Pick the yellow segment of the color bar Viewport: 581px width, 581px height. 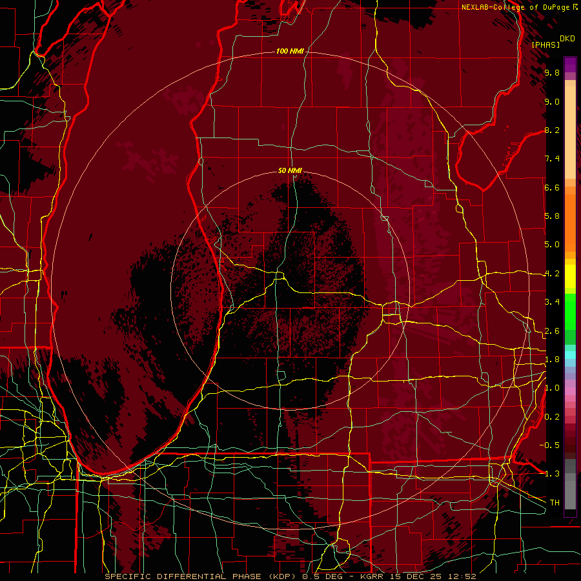(570, 276)
